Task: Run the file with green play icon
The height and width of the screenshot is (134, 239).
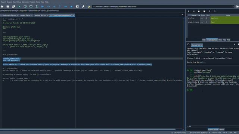Action: tap(19, 7)
